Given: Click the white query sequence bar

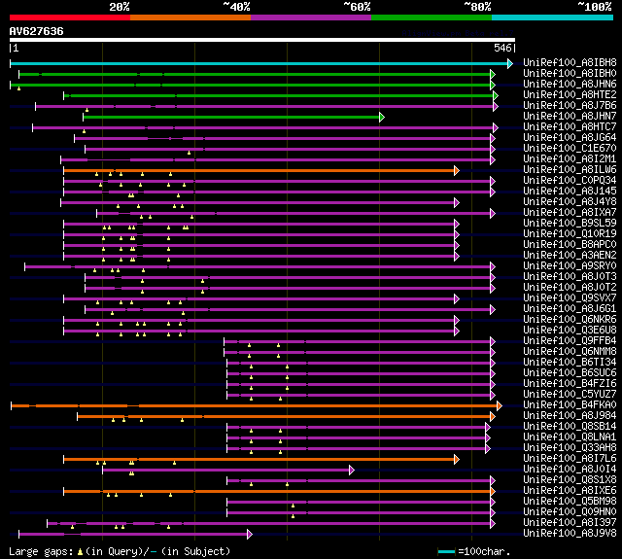Looking at the screenshot, I should [260, 40].
